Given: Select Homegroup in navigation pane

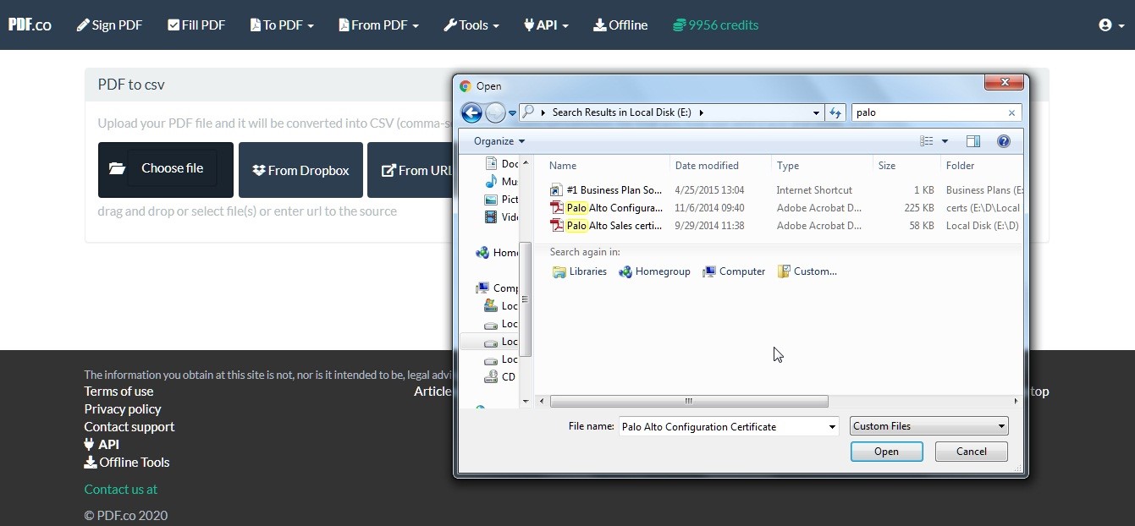Looking at the screenshot, I should point(498,253).
